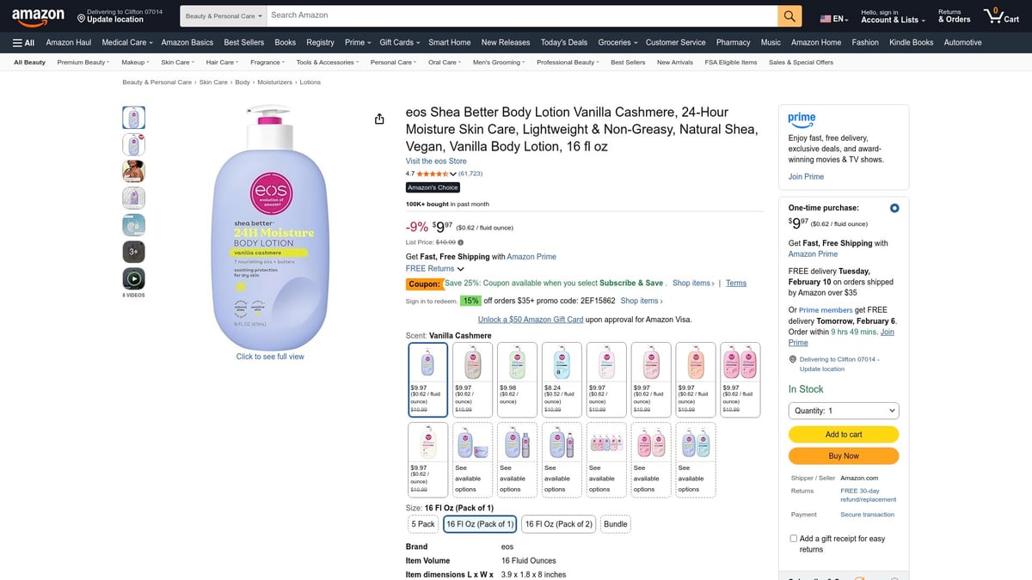
Task: Expand the FREE Returns details chevron
Action: coord(461,267)
